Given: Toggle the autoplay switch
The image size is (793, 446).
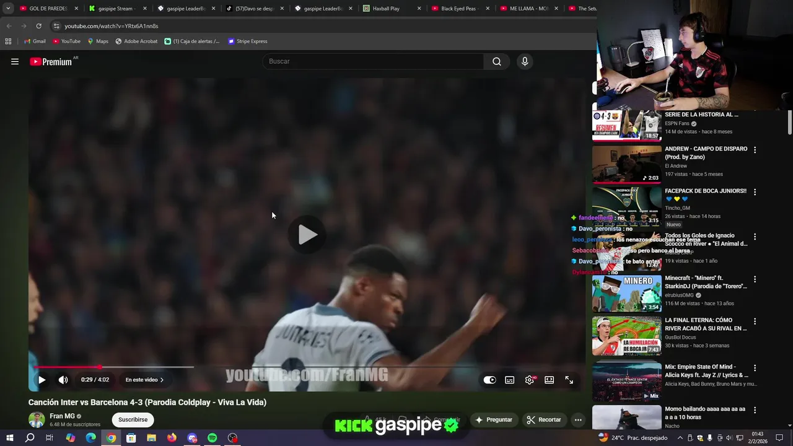Looking at the screenshot, I should (489, 380).
